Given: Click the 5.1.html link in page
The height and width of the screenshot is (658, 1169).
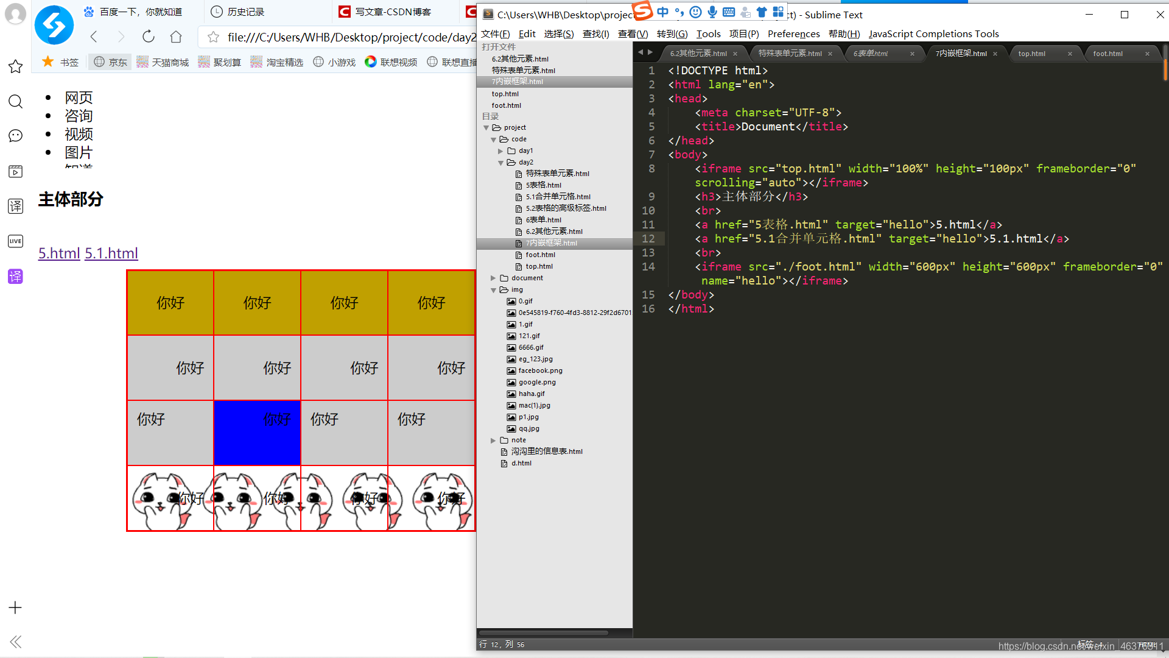Looking at the screenshot, I should click(111, 253).
